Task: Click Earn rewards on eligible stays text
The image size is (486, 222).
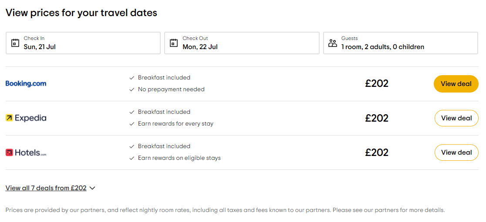Action: point(179,158)
